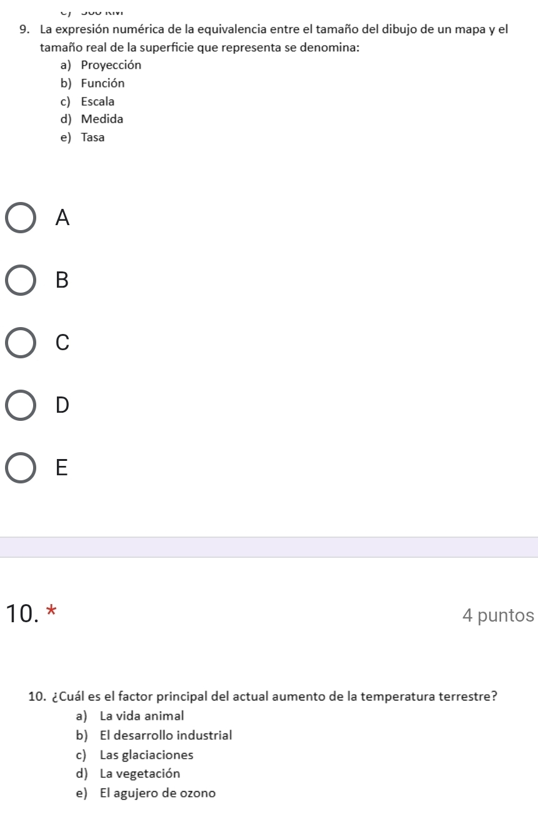Click the lavender divider between questions
This screenshot has height=838, width=538.
point(269,547)
